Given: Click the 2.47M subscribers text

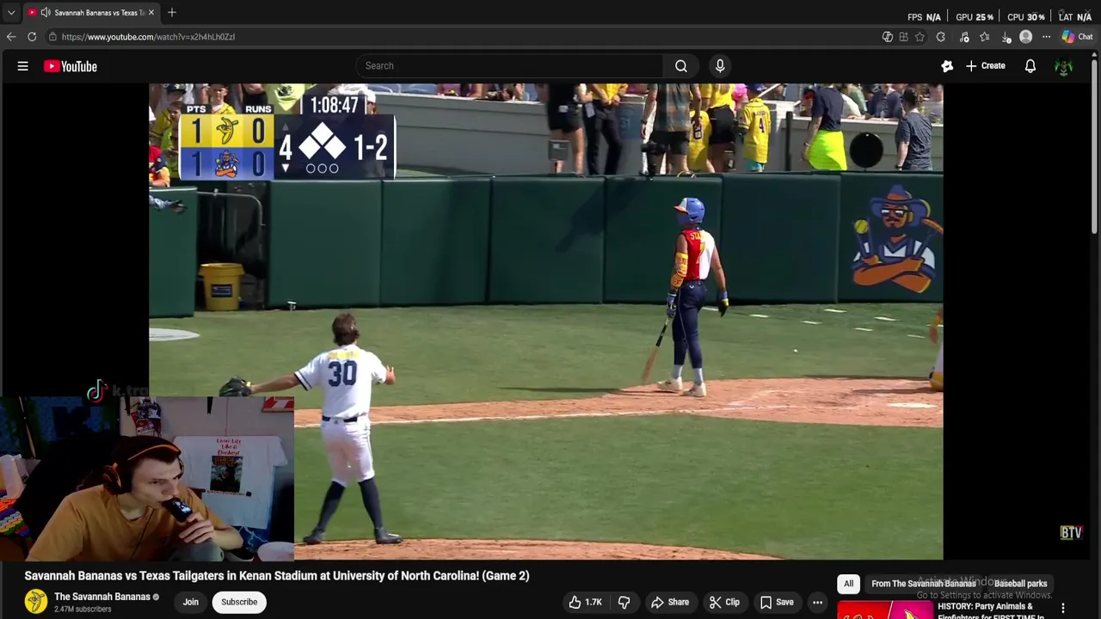Looking at the screenshot, I should coord(83,610).
